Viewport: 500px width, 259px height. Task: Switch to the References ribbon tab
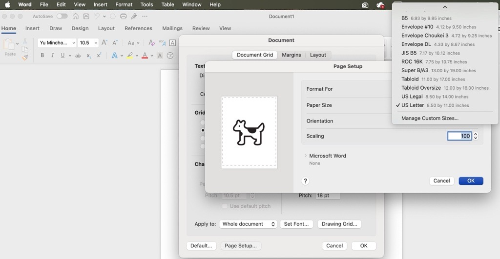tap(138, 28)
